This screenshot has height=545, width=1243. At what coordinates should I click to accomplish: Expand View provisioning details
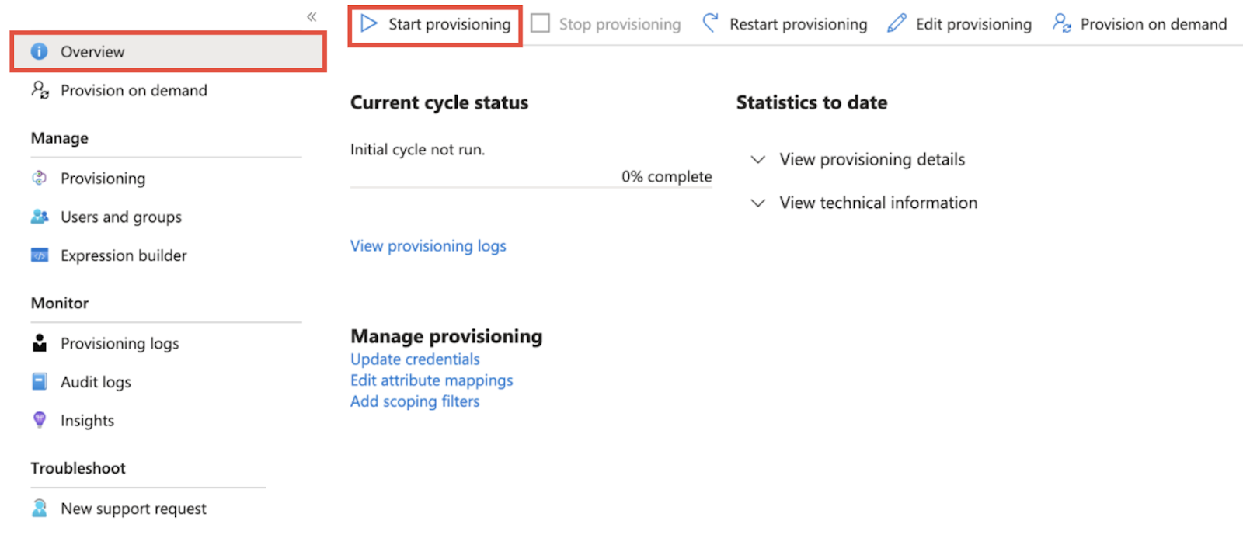(x=858, y=159)
